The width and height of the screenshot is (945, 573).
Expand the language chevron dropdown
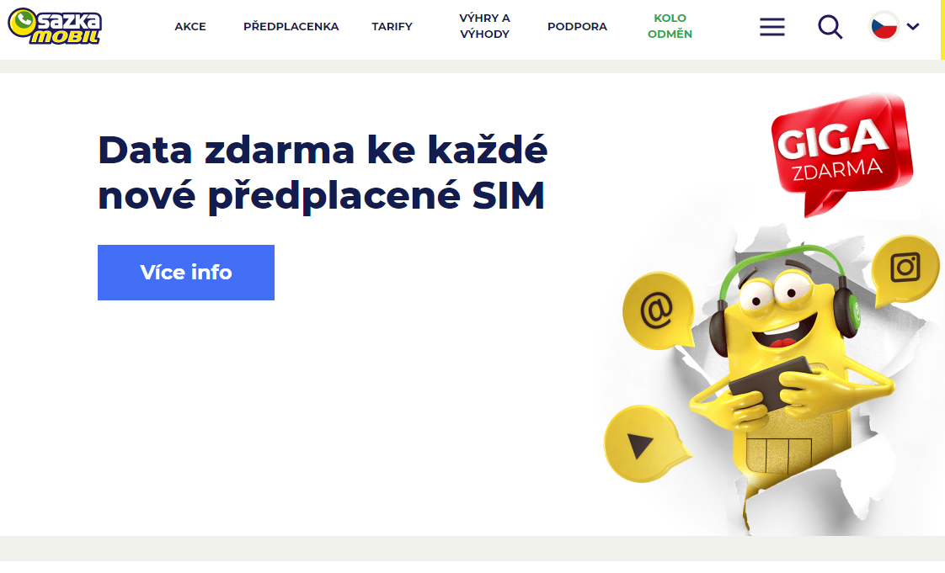(913, 26)
